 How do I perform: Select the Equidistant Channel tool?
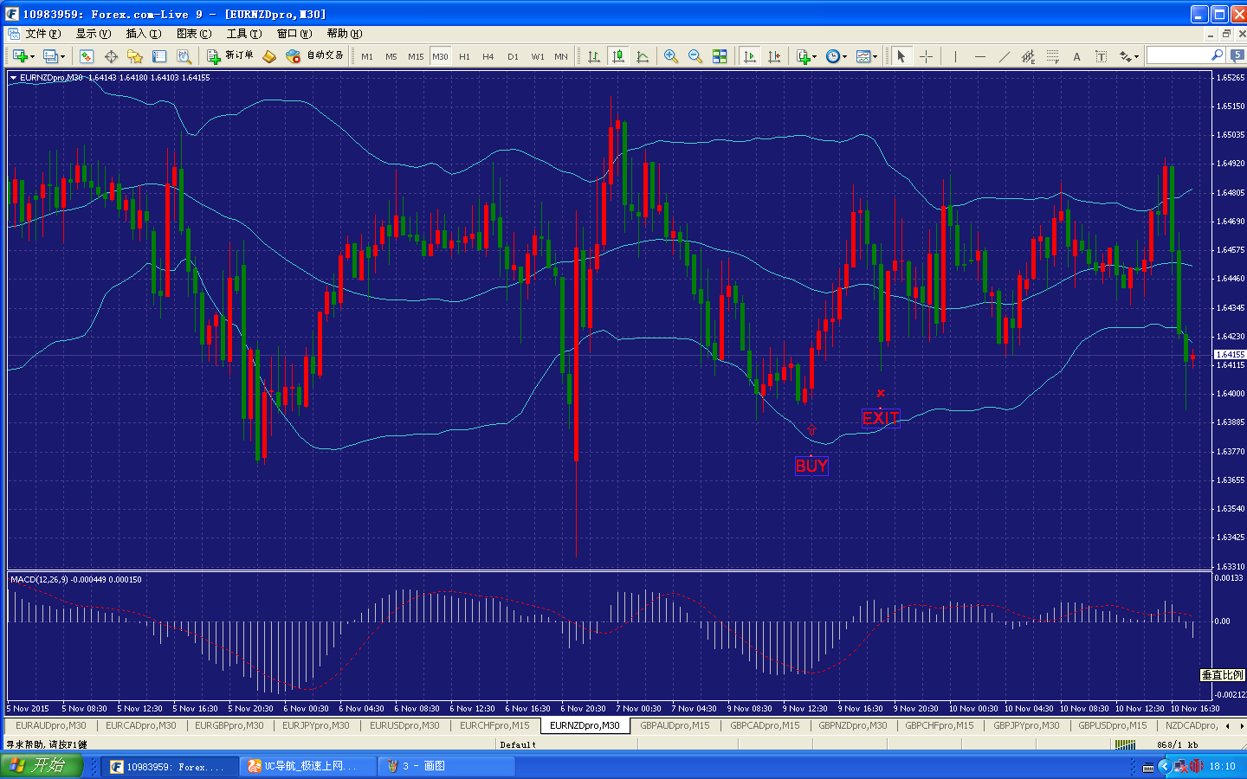1028,56
